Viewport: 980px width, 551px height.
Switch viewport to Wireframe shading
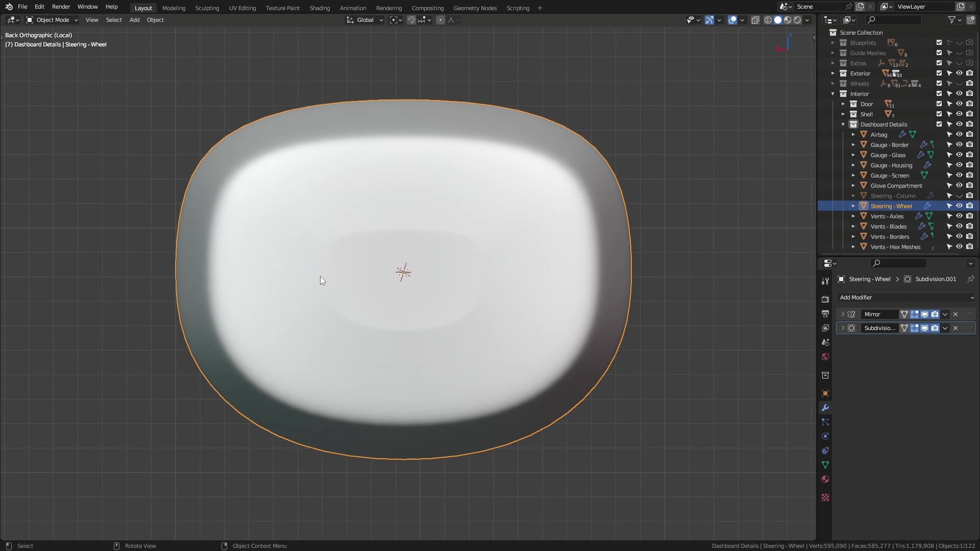click(x=768, y=20)
